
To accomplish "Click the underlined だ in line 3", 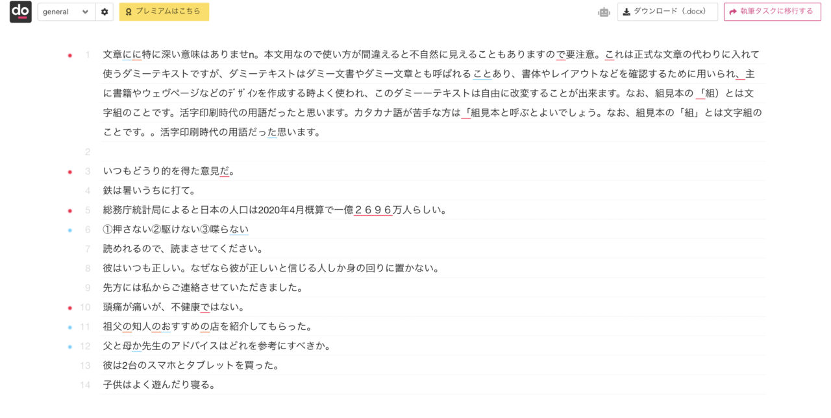I will coord(225,171).
